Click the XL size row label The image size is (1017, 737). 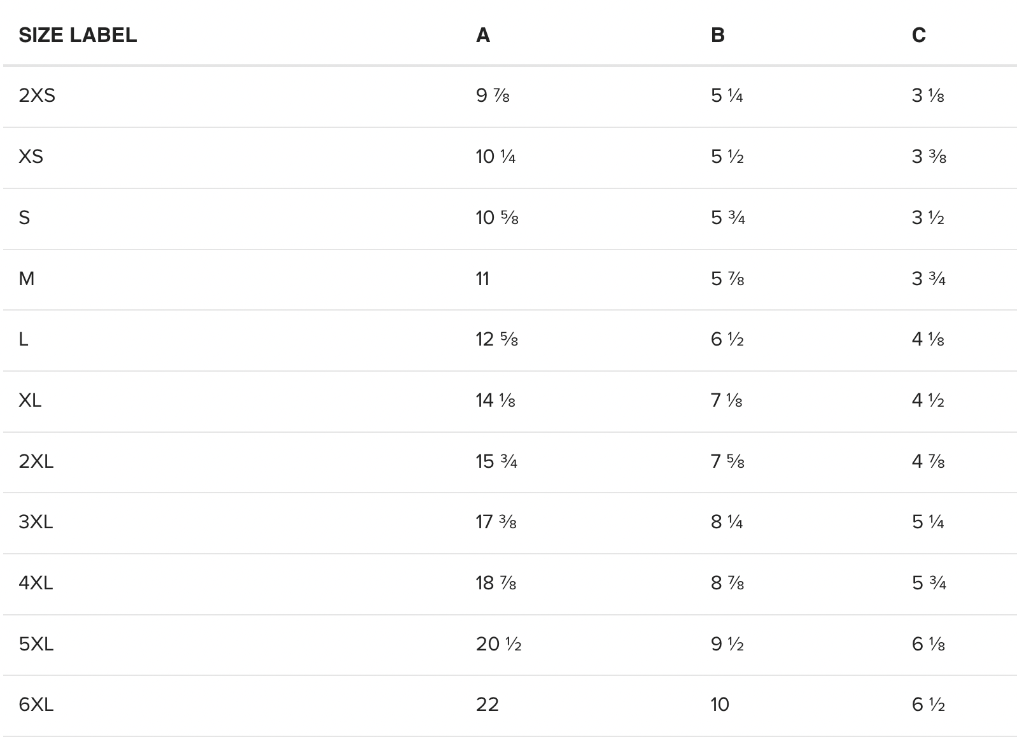[x=30, y=400]
